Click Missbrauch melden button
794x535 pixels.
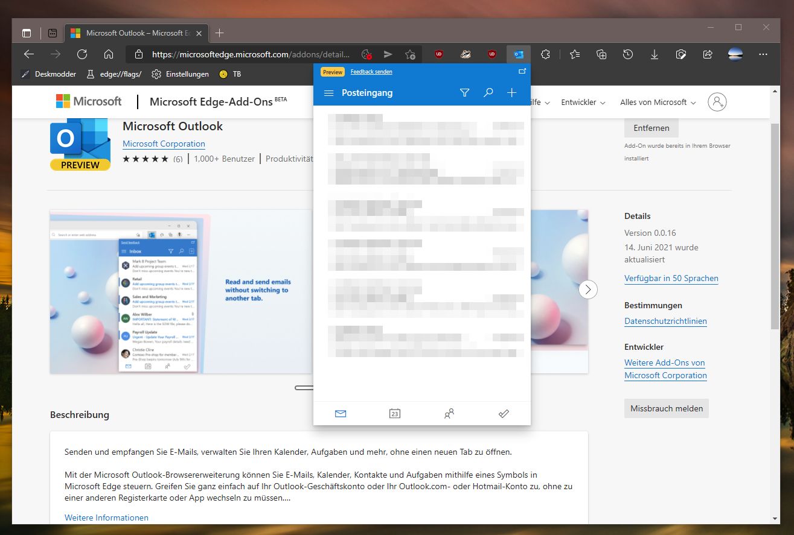click(x=667, y=408)
